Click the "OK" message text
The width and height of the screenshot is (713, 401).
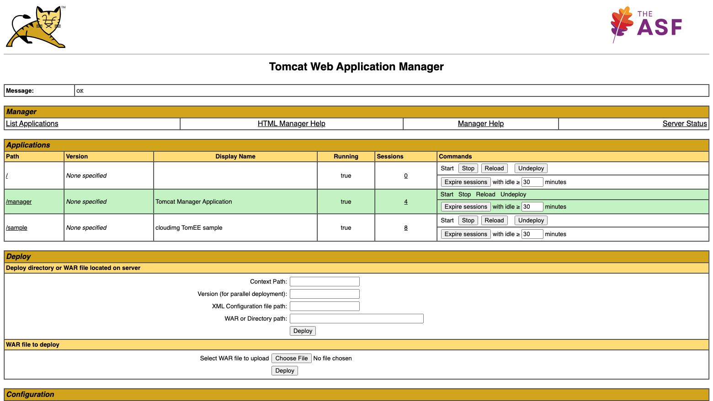click(x=80, y=91)
